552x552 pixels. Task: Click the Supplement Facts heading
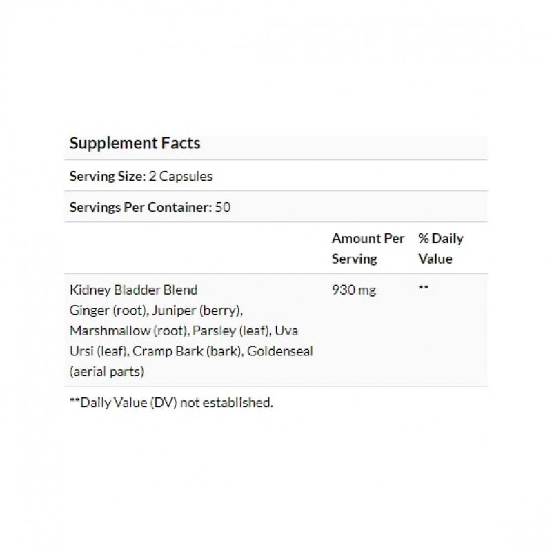click(x=135, y=144)
